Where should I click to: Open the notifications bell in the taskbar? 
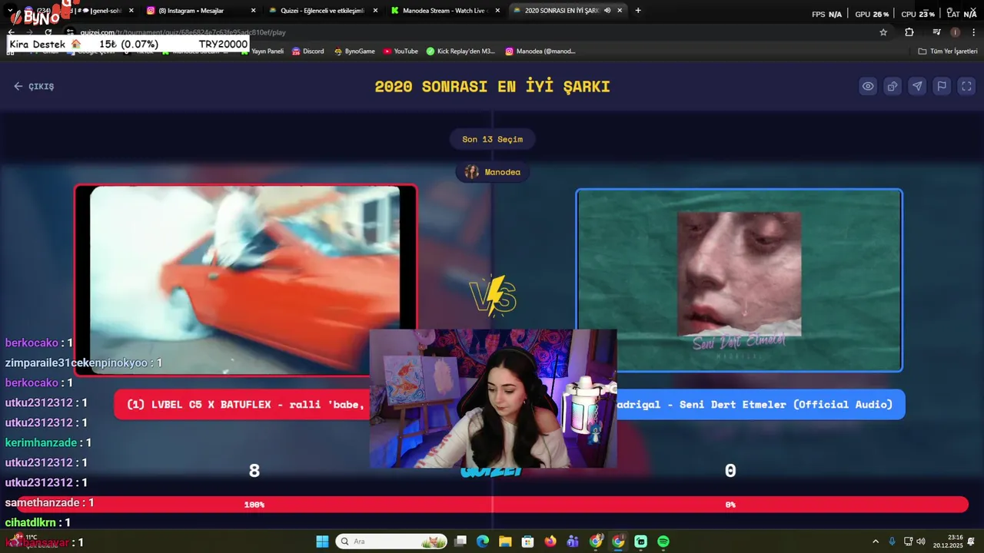pos(972,541)
